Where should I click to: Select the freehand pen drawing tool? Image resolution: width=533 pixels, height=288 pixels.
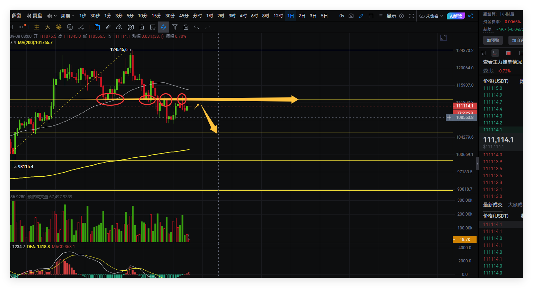119,27
